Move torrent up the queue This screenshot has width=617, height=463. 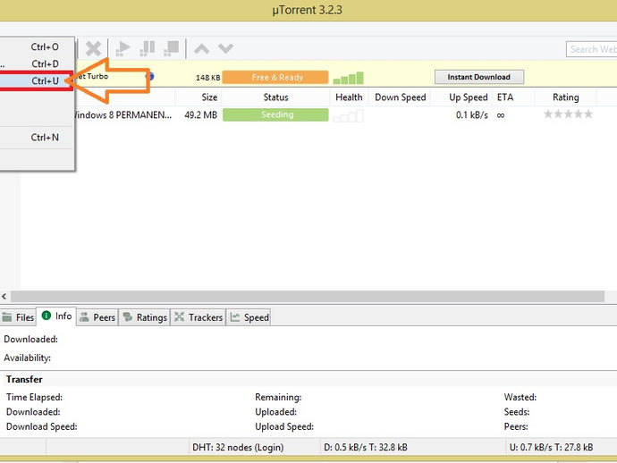click(x=201, y=49)
